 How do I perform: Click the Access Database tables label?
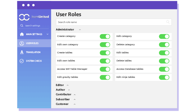pyautogui.click(x=130, y=69)
